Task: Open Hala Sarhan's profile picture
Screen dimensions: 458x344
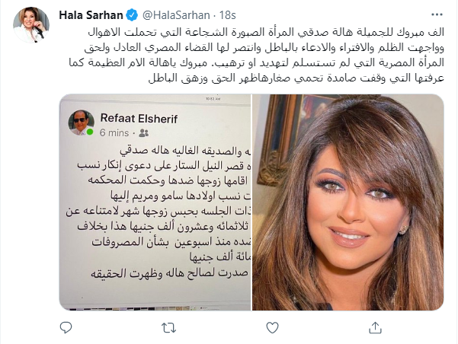Action: point(31,25)
